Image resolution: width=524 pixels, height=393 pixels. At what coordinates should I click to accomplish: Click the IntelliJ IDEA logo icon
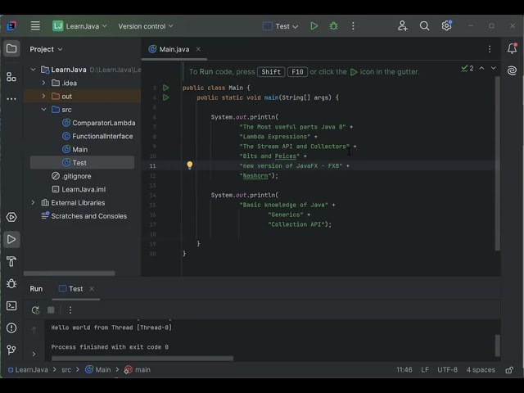(11, 25)
